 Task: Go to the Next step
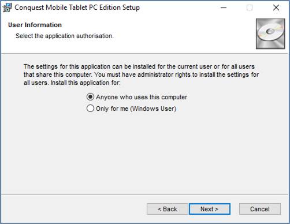click(210, 209)
